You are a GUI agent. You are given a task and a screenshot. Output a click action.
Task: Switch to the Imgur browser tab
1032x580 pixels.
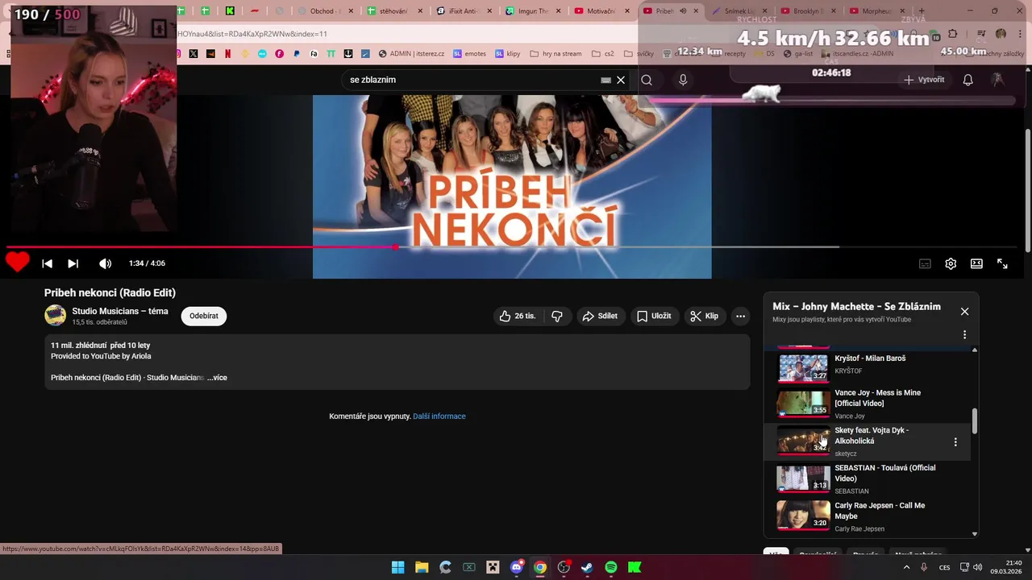[533, 11]
